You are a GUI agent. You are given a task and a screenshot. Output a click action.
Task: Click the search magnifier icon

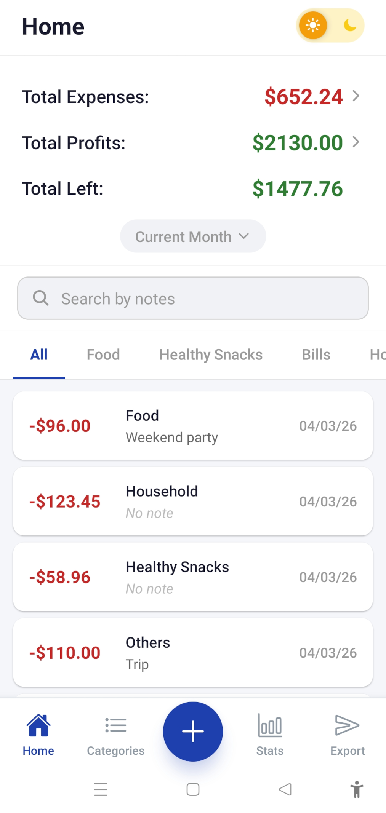41,298
